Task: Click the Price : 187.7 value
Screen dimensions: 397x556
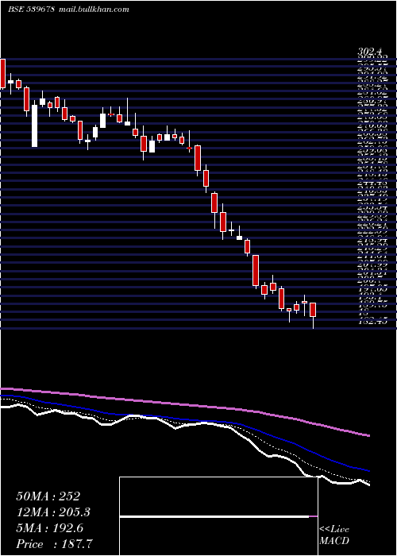Action: tap(55, 544)
